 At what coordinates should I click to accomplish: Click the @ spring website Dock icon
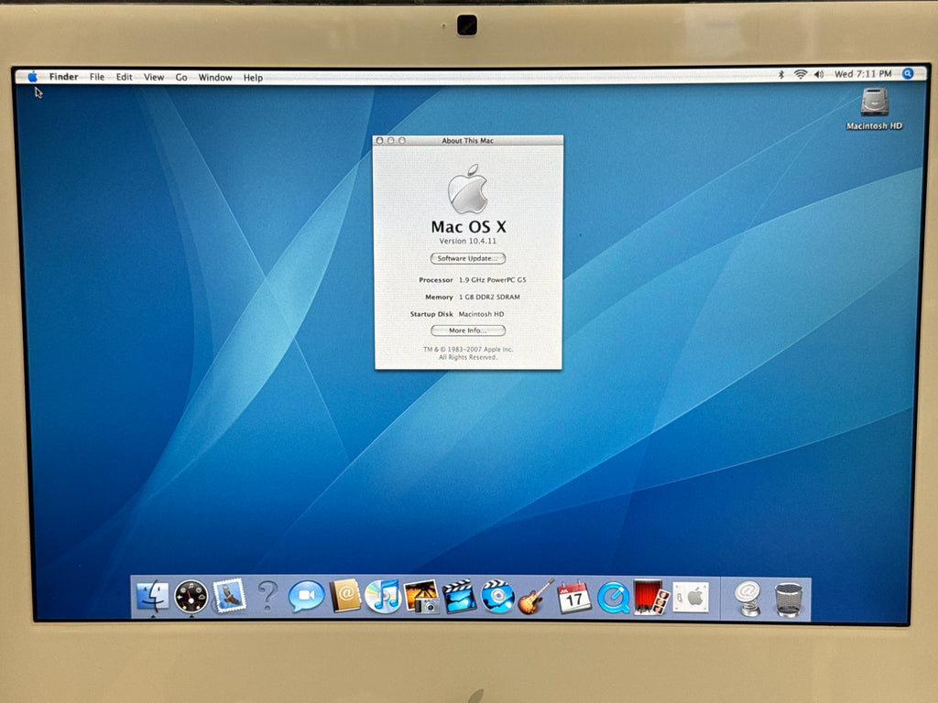[x=747, y=599]
